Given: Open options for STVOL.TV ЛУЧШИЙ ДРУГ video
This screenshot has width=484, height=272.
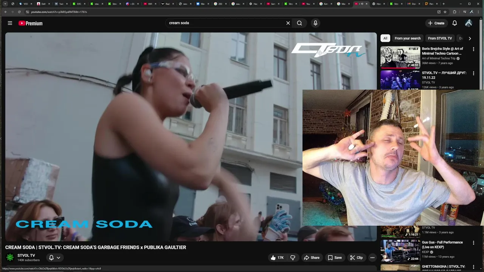Looking at the screenshot, I should click(x=473, y=73).
